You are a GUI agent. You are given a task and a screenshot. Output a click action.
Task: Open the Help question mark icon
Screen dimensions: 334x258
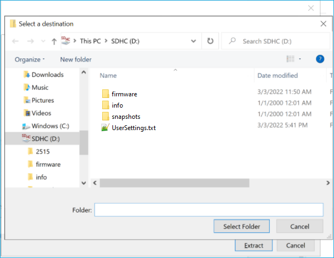320,59
